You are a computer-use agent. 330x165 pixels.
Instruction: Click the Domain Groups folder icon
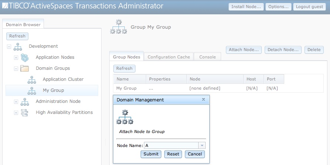pyautogui.click(x=25, y=68)
